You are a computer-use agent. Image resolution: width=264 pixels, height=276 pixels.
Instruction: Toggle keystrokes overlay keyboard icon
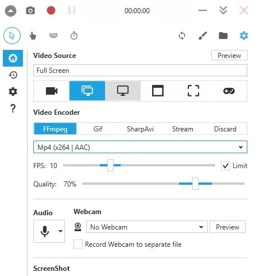tap(53, 36)
